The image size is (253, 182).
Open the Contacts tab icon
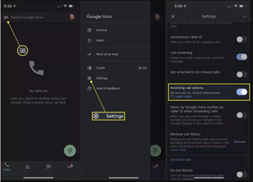tap(28, 167)
